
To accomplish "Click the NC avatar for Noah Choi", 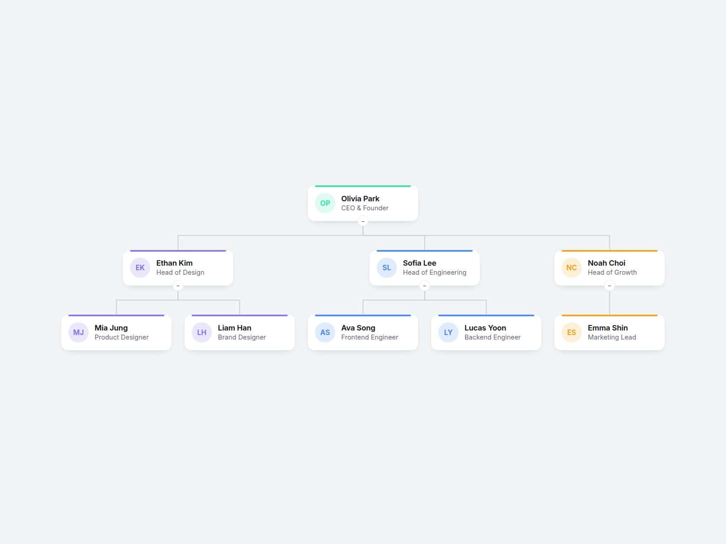I will click(571, 267).
